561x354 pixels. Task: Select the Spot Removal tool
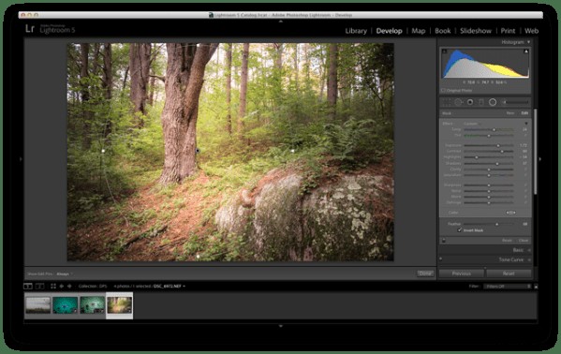click(x=458, y=102)
